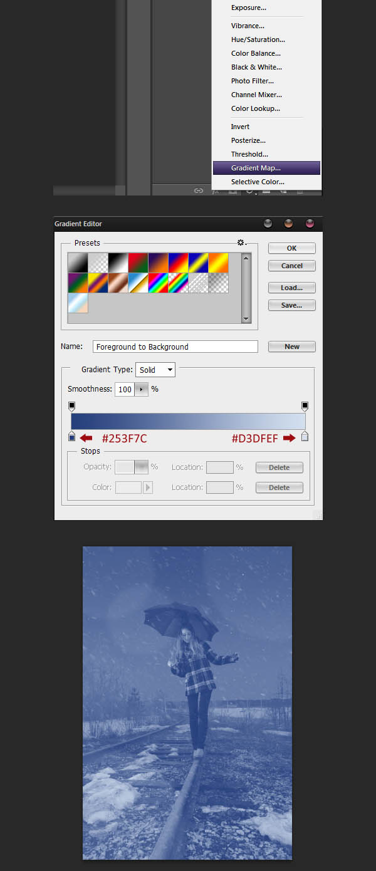
Task: Select the dark blue left color stop
Action: 71,436
